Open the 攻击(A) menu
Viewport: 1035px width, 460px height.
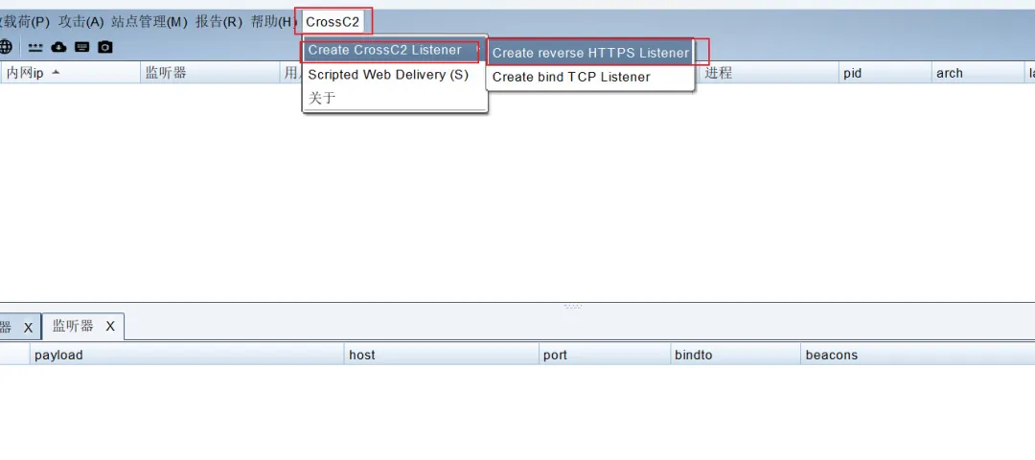click(x=81, y=22)
